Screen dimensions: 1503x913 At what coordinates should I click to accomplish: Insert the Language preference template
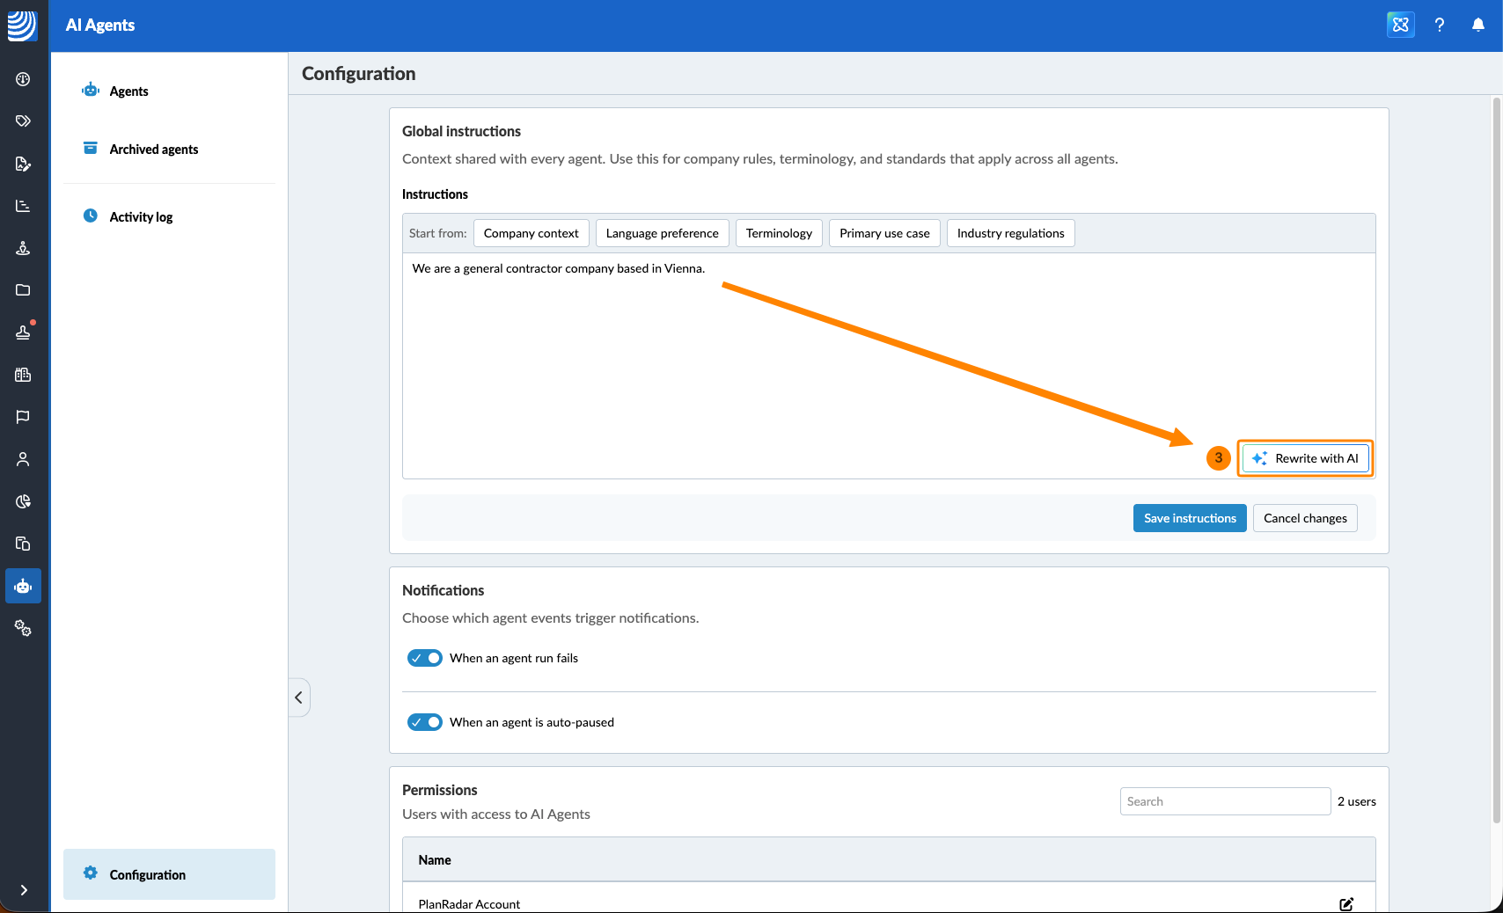663,233
